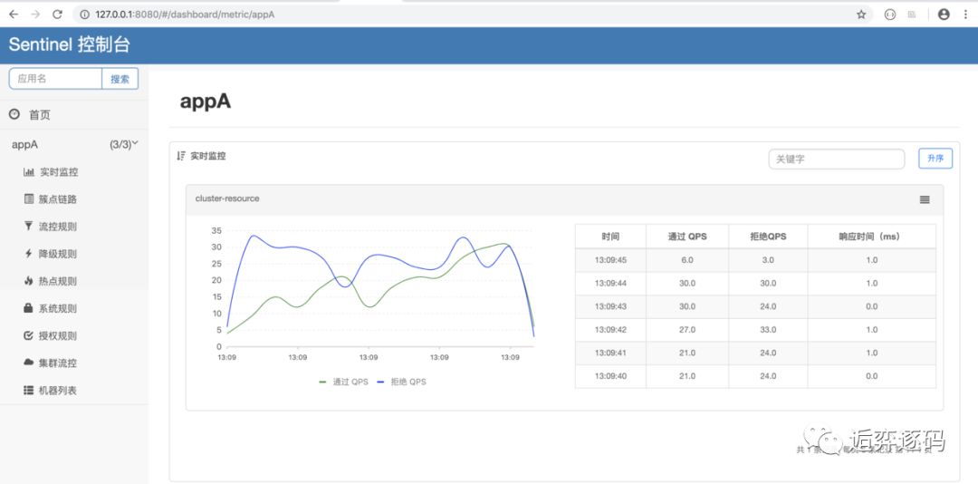This screenshot has height=484, width=978.
Task: Collapse the appA (3/3) chevron
Action: point(135,143)
